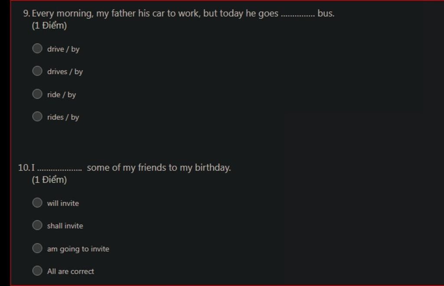This screenshot has height=286, width=444.
Task: Click the question number '10.'
Action: [x=23, y=168]
